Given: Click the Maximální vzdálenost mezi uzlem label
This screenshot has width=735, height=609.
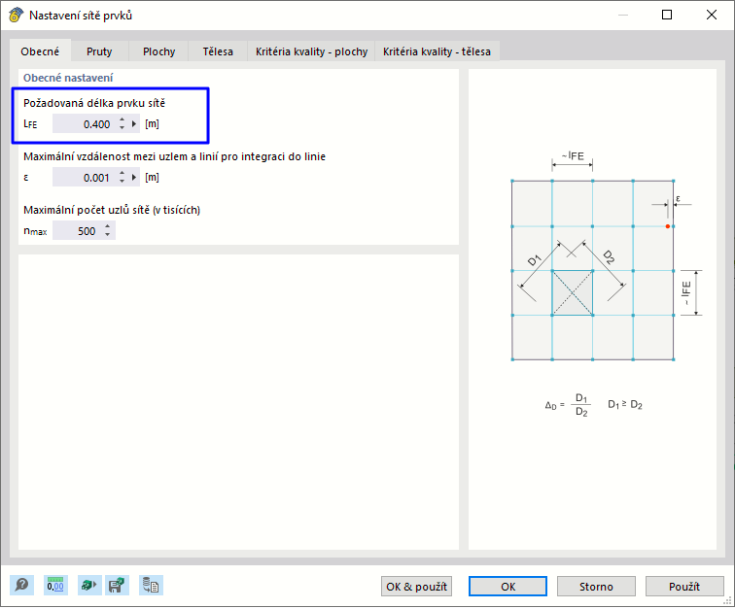Looking at the screenshot, I should coord(174,156).
